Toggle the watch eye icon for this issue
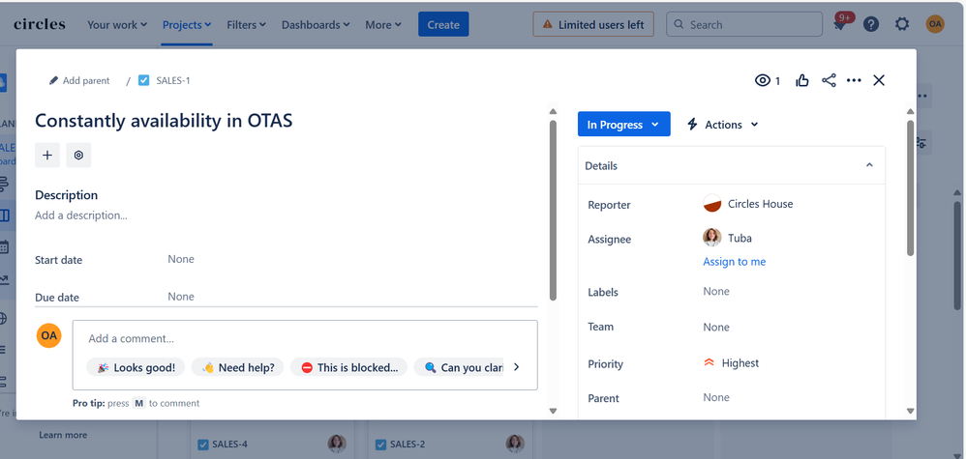The width and height of the screenshot is (966, 459). coord(763,80)
